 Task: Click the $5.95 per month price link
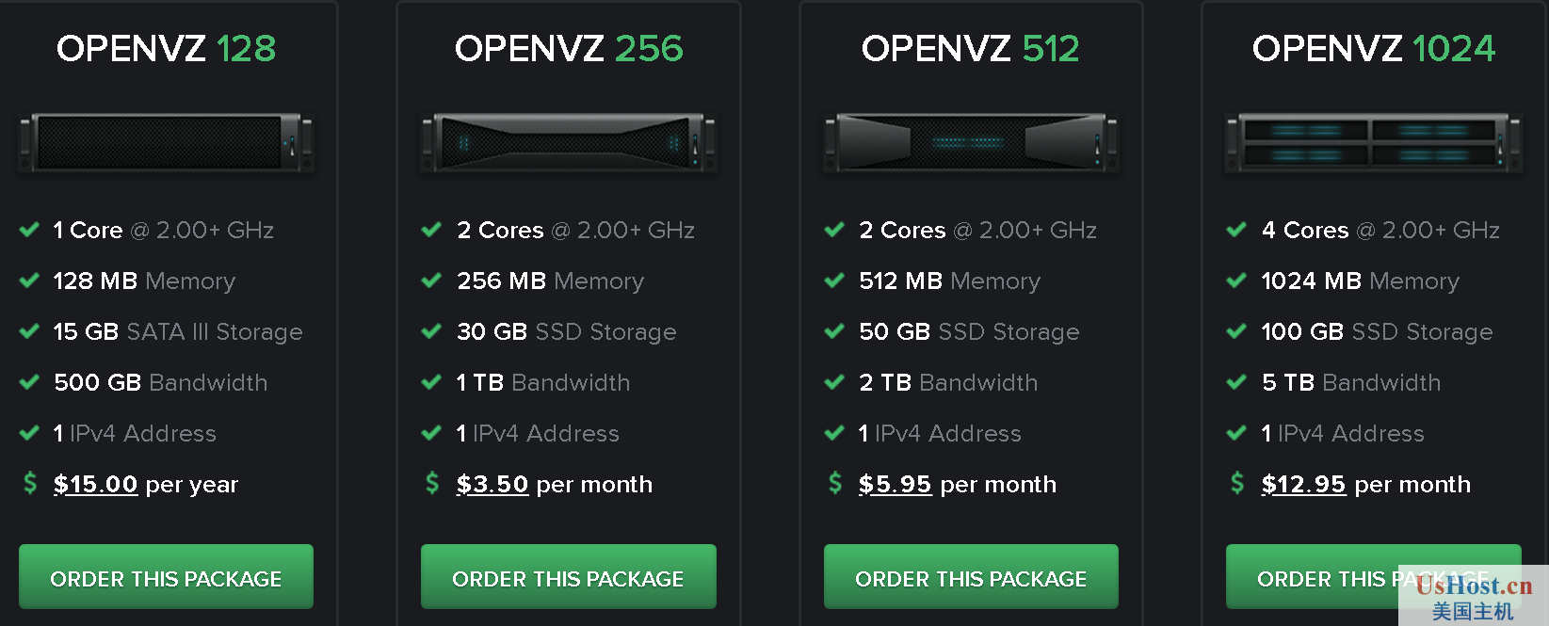[895, 485]
